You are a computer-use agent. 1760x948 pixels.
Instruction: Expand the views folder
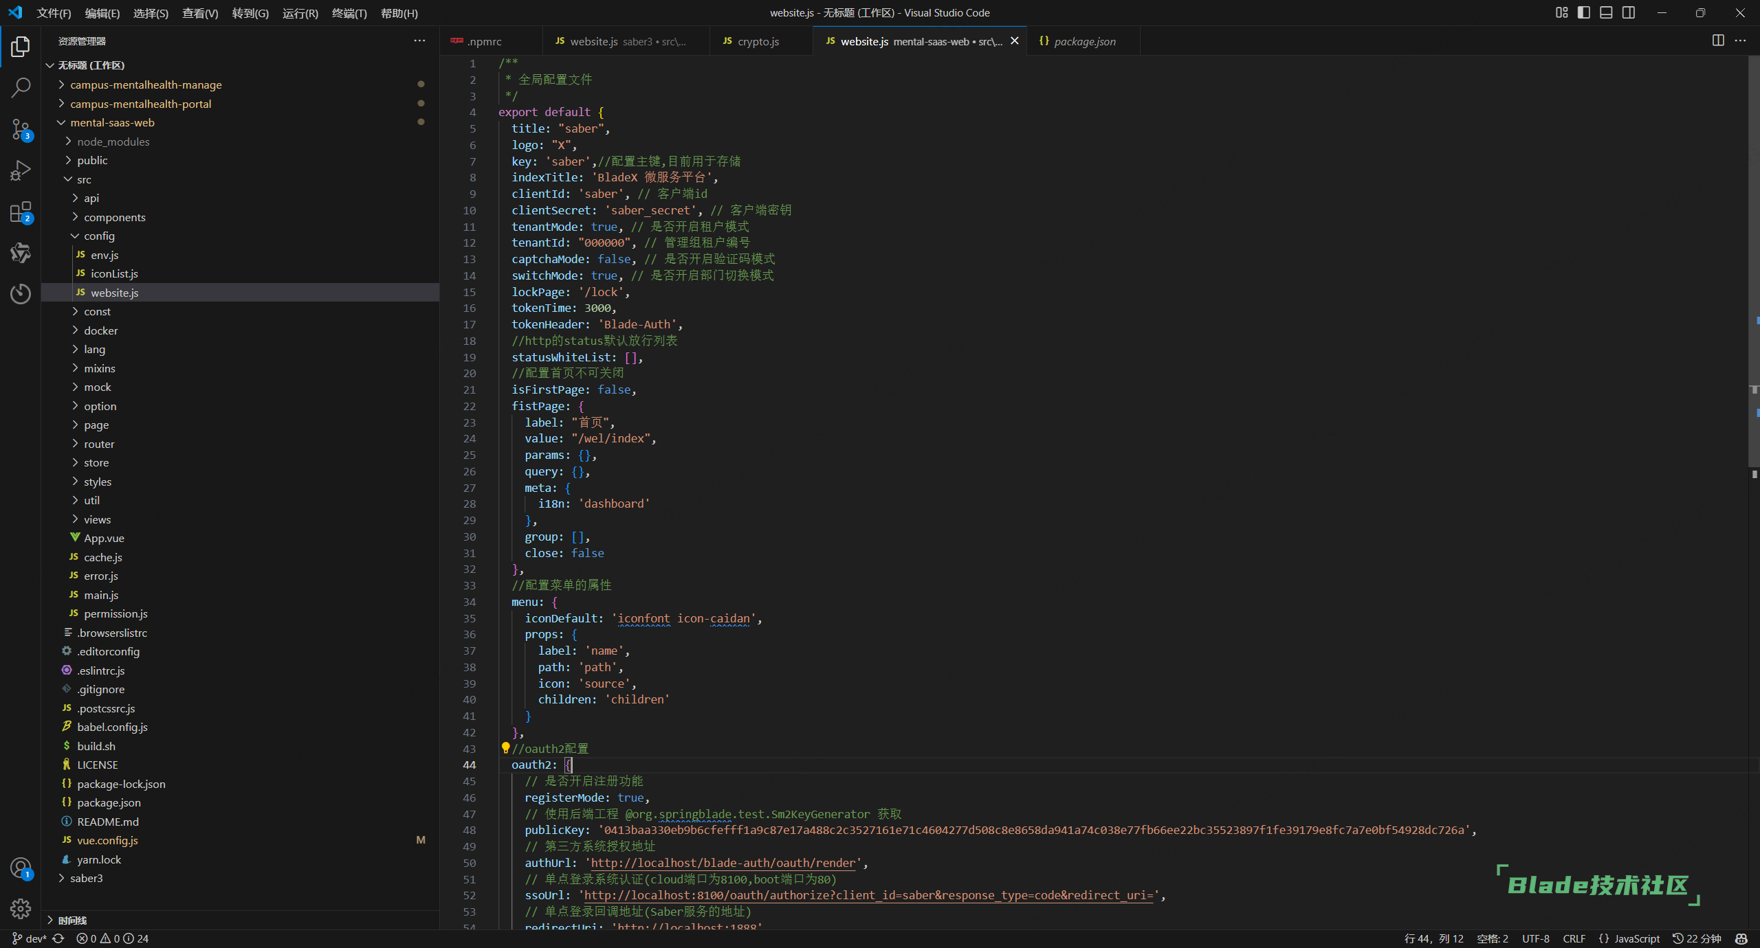241,519
